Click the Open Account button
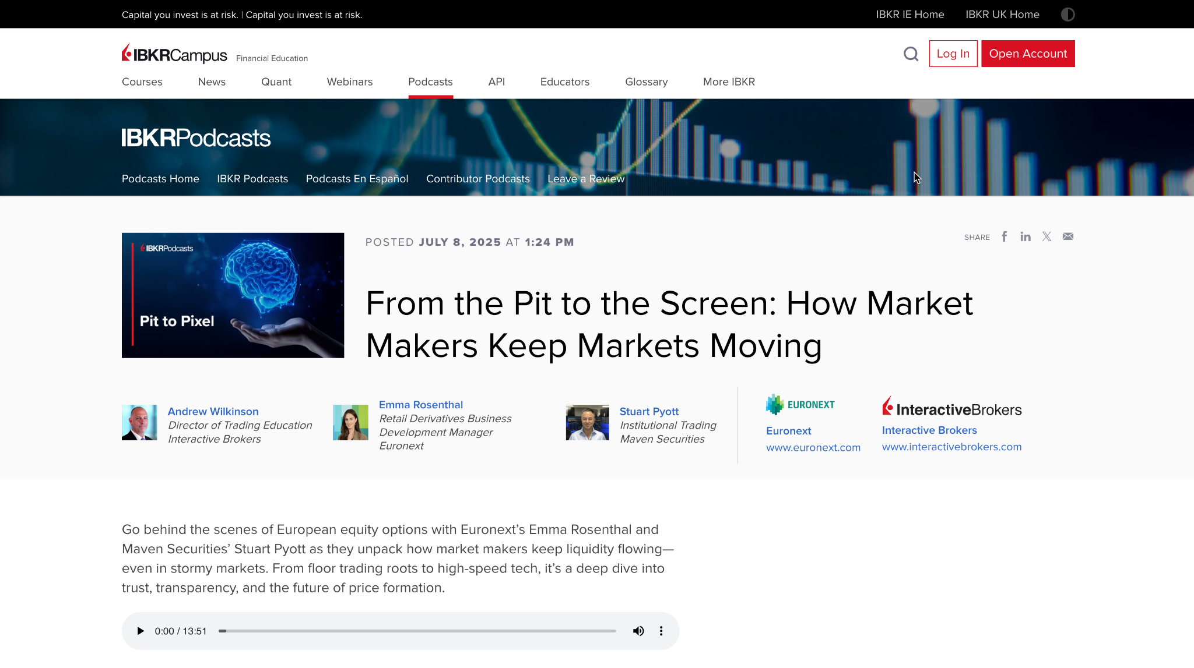This screenshot has height=668, width=1194. (1028, 53)
